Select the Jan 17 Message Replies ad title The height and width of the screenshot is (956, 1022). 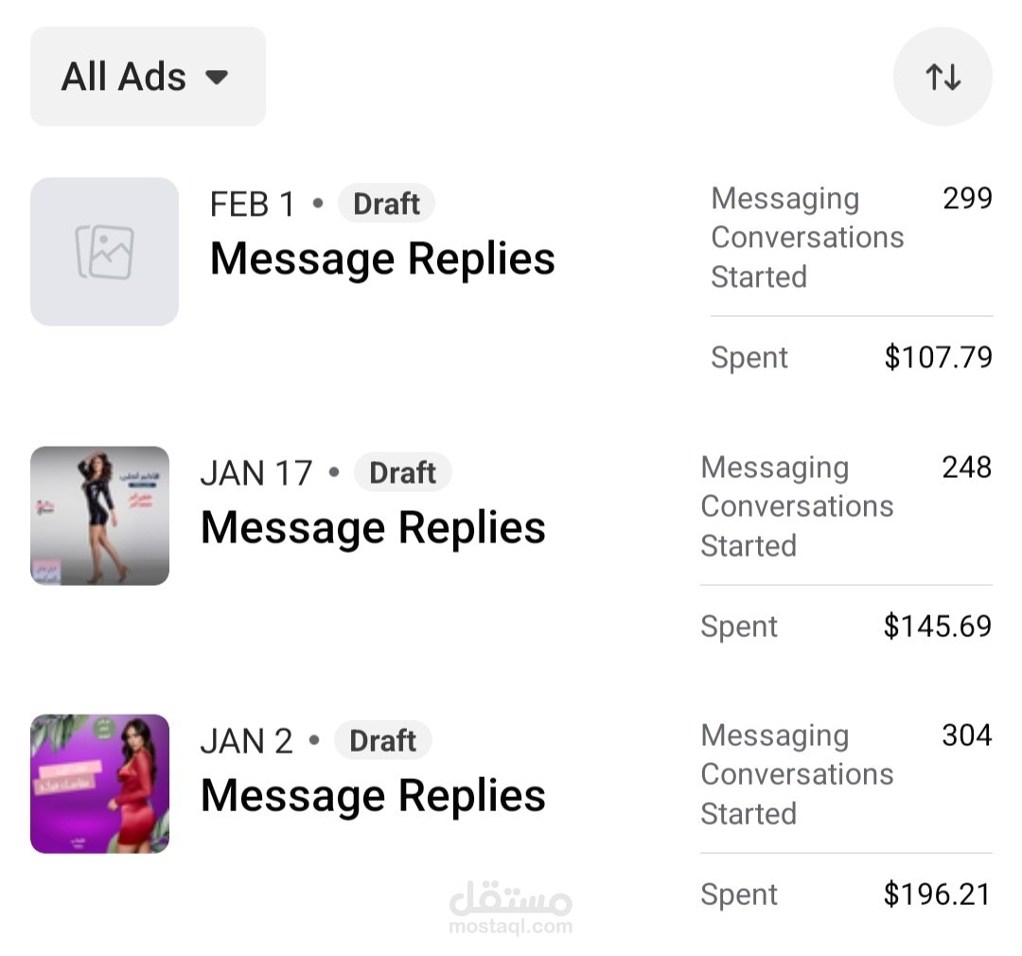(373, 527)
